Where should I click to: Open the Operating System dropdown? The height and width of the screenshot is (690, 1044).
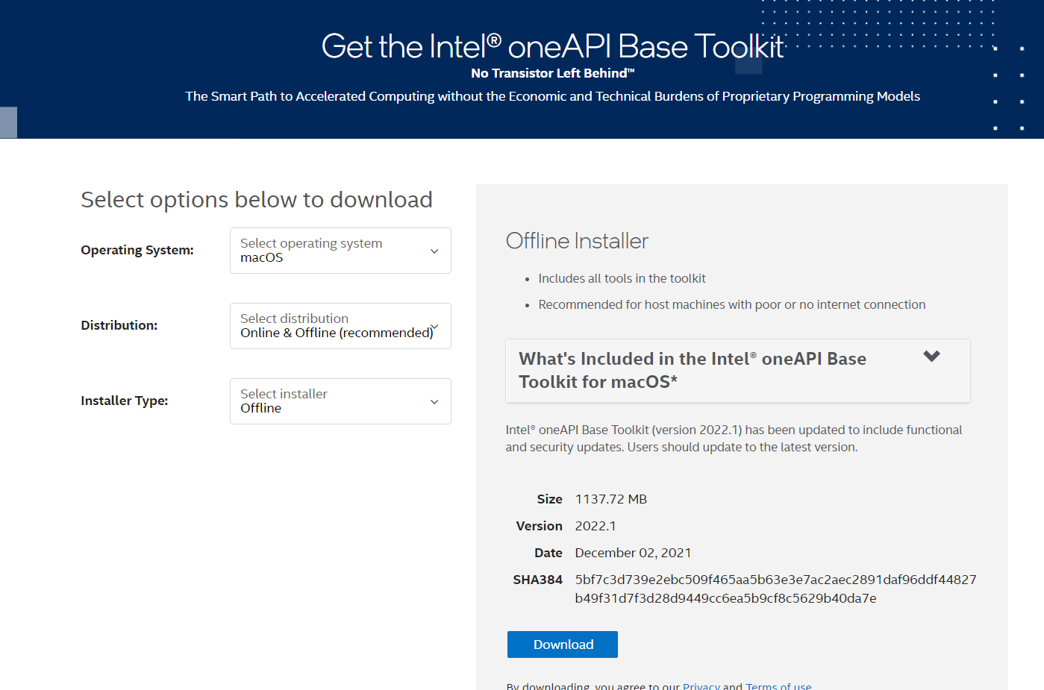tap(340, 251)
